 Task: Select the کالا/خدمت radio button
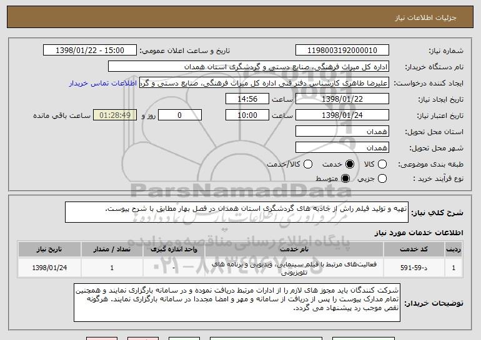[x=308, y=164]
